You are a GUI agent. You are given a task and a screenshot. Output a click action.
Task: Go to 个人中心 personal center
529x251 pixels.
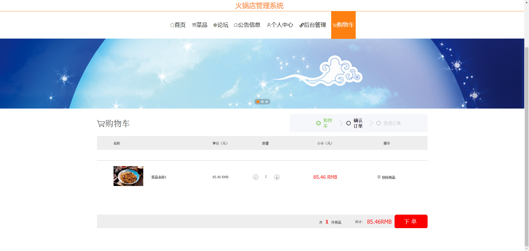(x=280, y=25)
